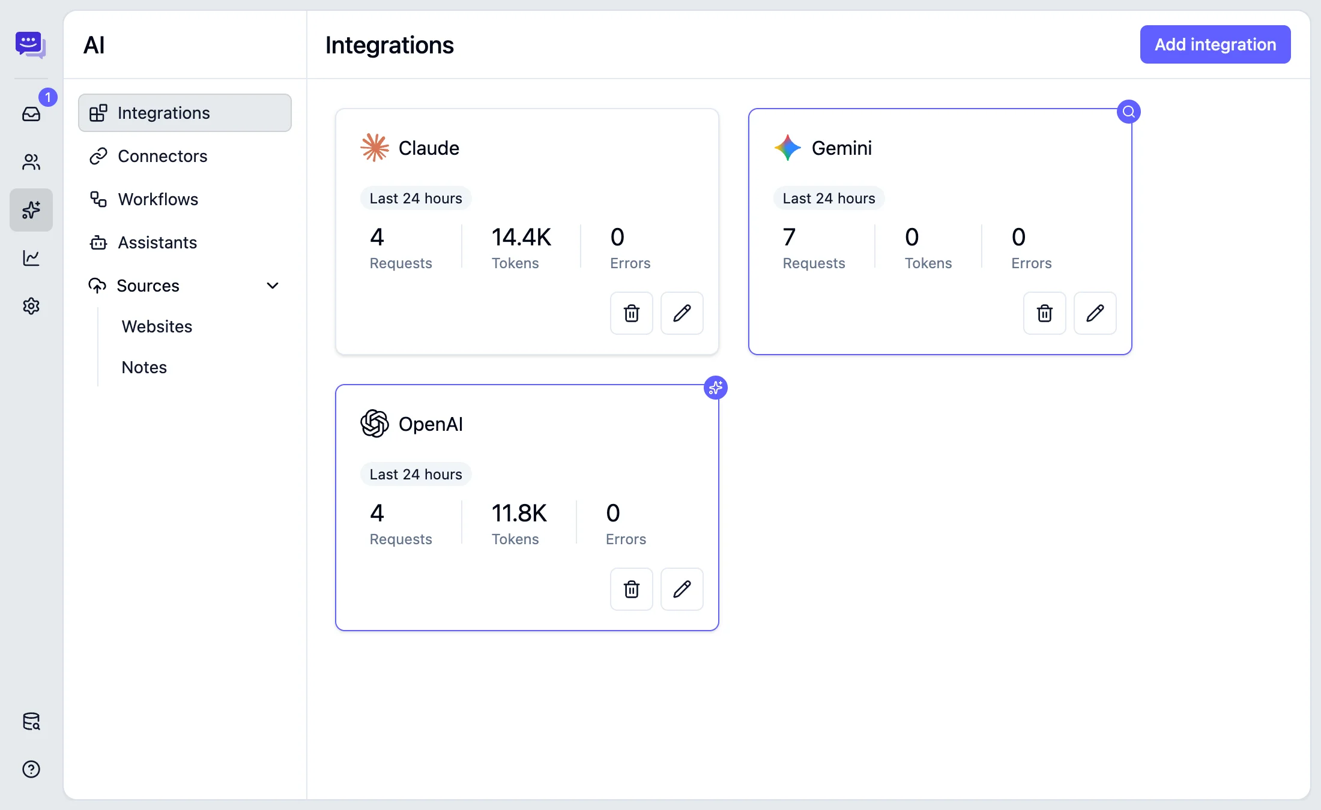Edit the Gemini integration
This screenshot has height=810, width=1321.
[1095, 313]
